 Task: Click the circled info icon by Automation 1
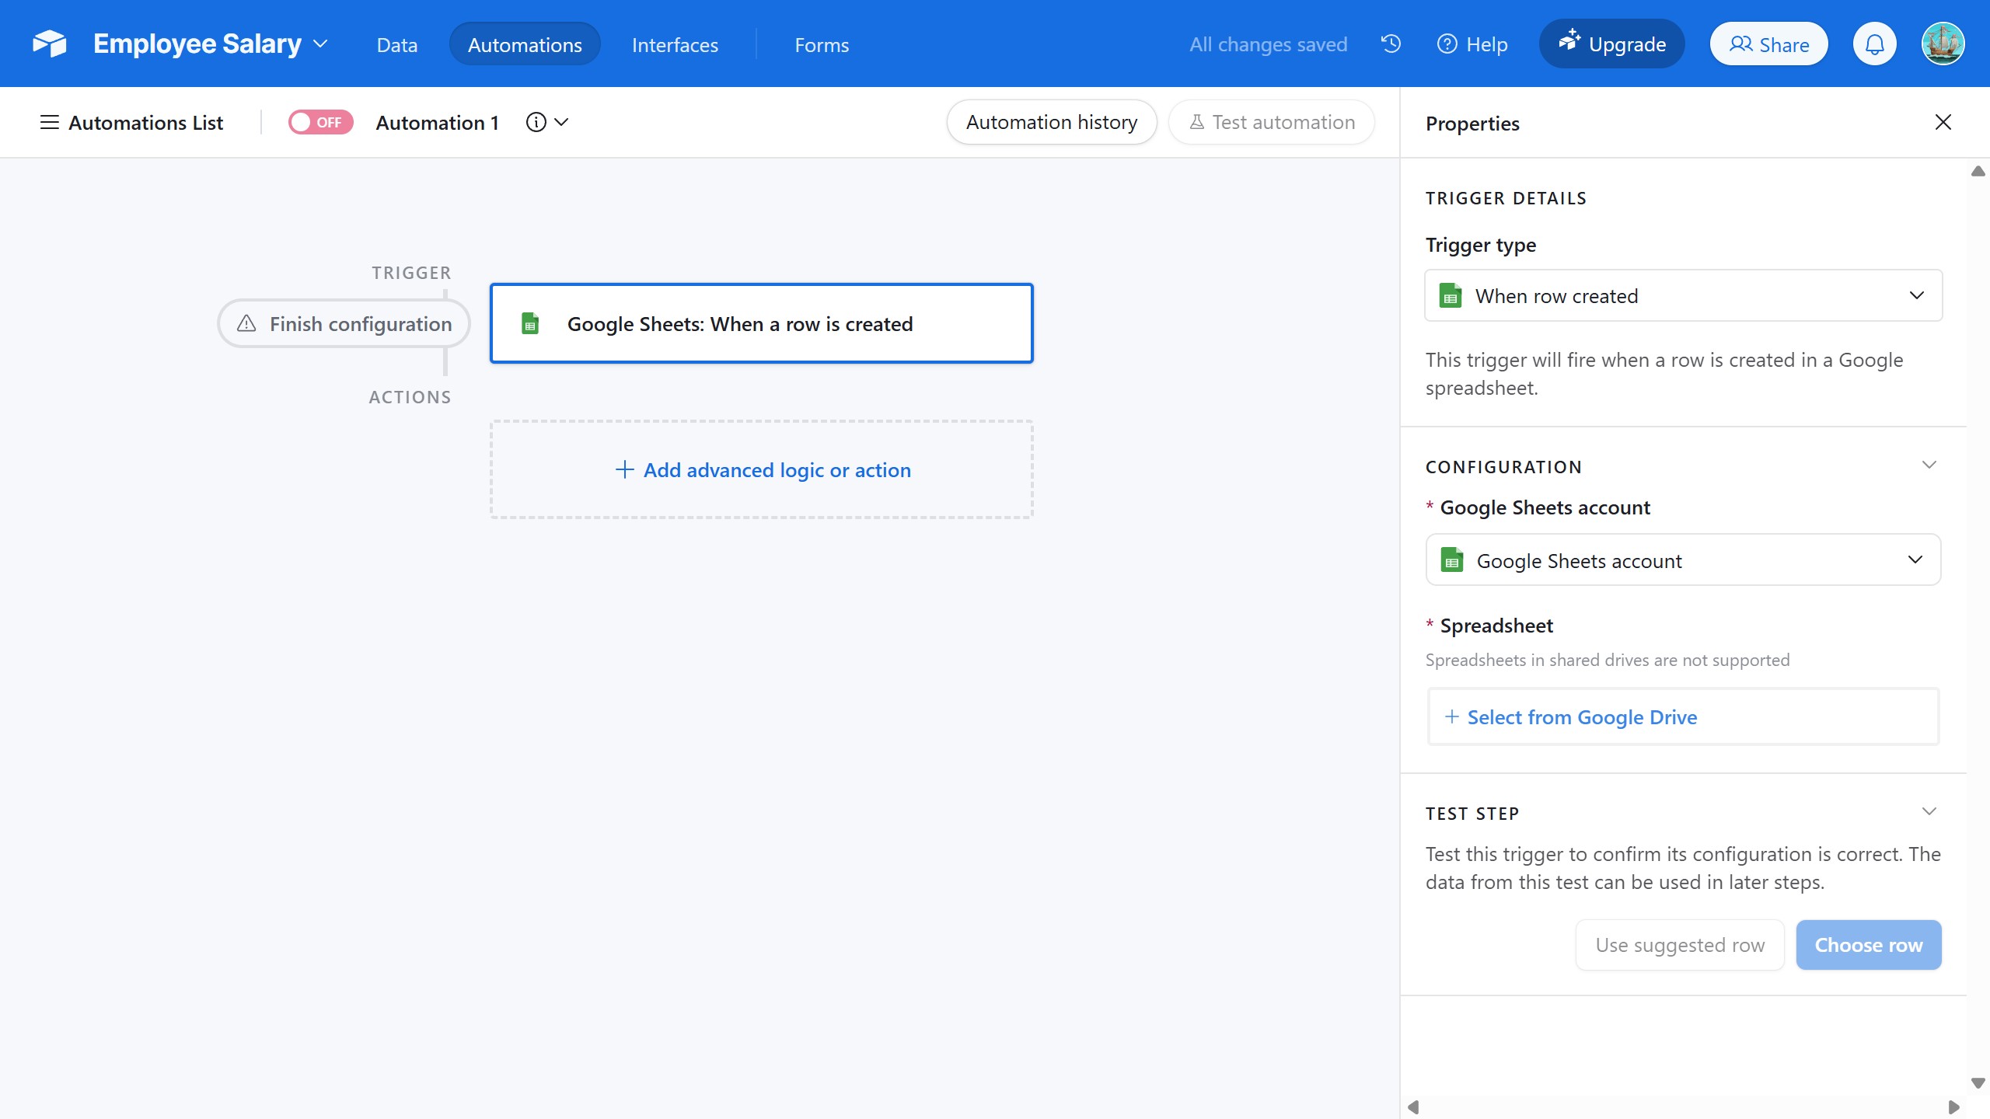(x=536, y=122)
